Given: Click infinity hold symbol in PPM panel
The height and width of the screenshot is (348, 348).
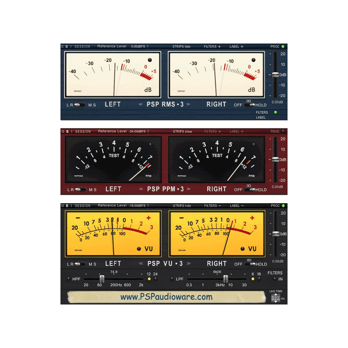Looking at the screenshot, I should click(x=248, y=186).
